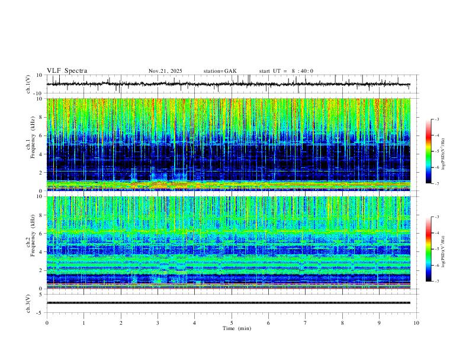Click the '-3' value atop ch.1 colorbar
Image resolution: width=469 pixels, height=362 pixels.
[x=436, y=119]
